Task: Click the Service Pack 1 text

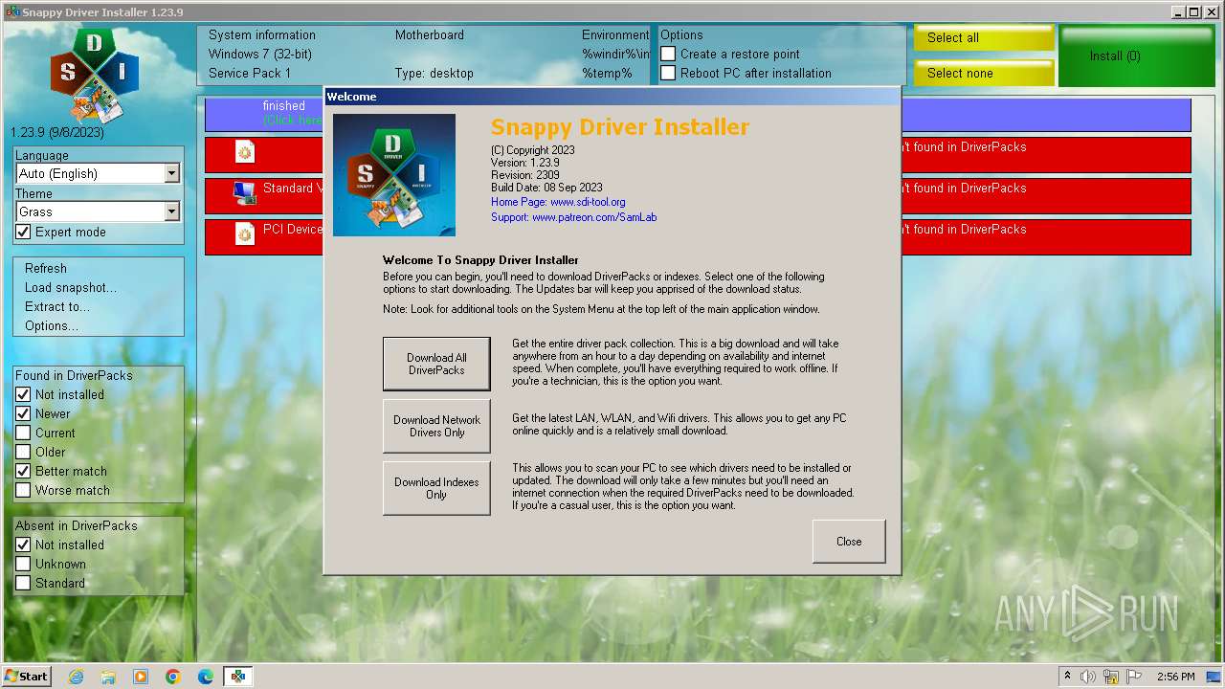Action: [250, 73]
